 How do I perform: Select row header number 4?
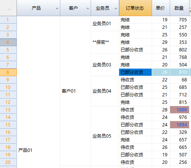[x=8, y=42]
